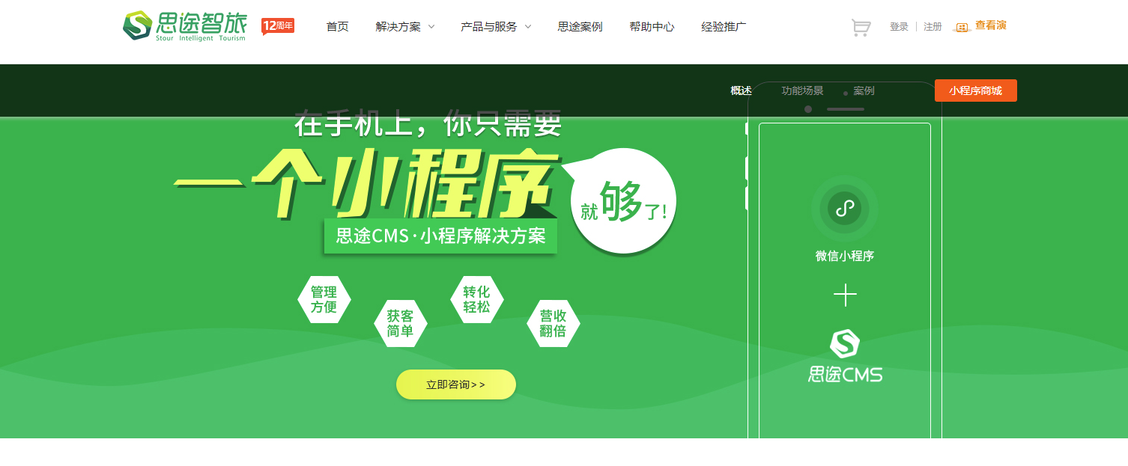Click the 思途智旅 logo
Viewport: 1128px width, 466px height.
click(x=184, y=26)
